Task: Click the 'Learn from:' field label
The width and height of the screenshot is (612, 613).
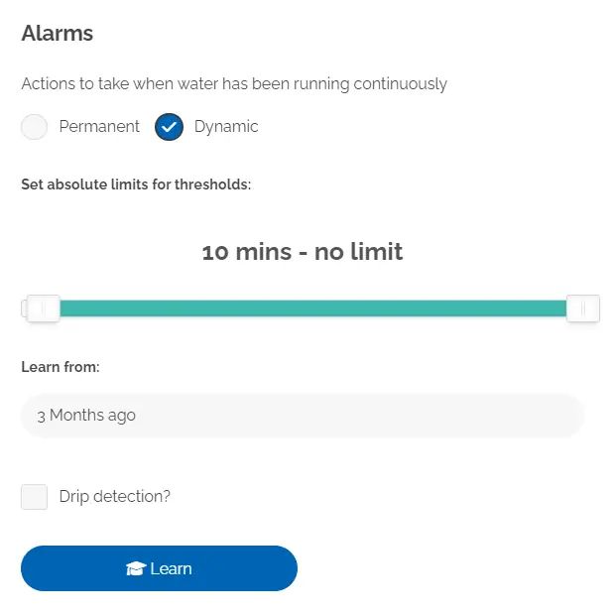Action: pos(61,367)
